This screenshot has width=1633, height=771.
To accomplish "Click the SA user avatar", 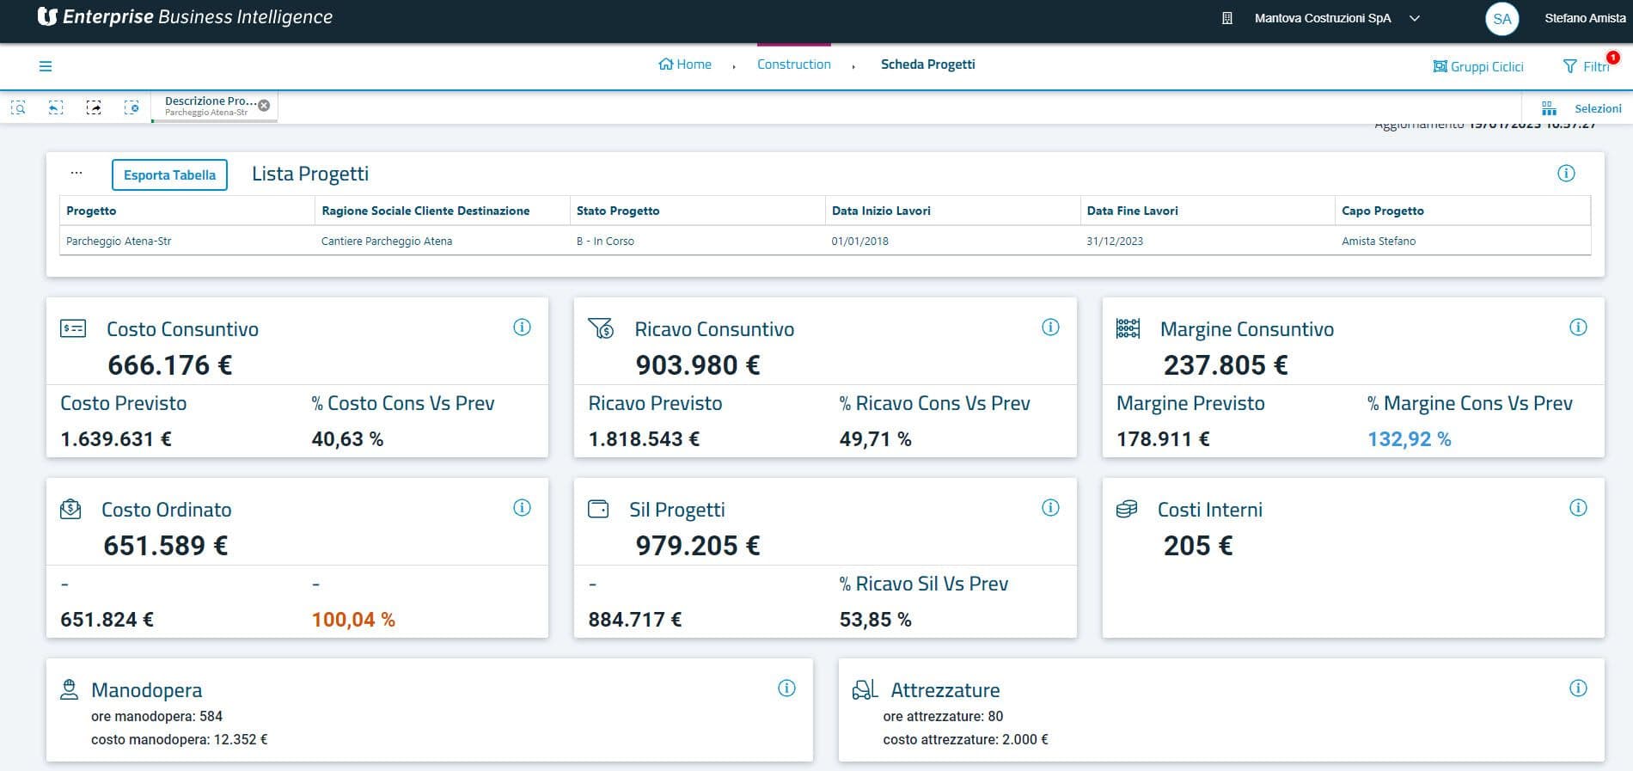I will pyautogui.click(x=1502, y=19).
